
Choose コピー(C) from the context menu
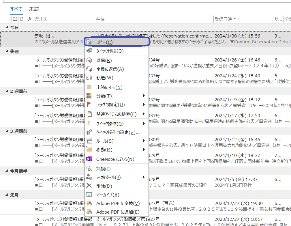pos(117,42)
